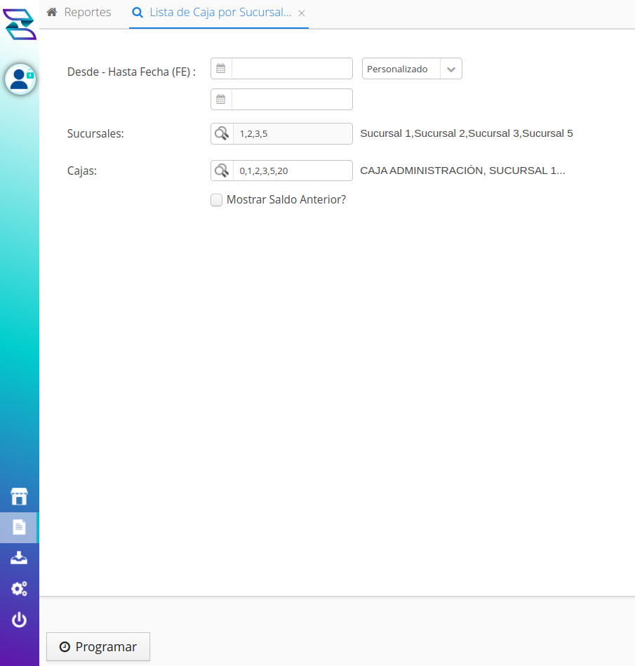Select the reports document icon in sidebar

[x=19, y=527]
